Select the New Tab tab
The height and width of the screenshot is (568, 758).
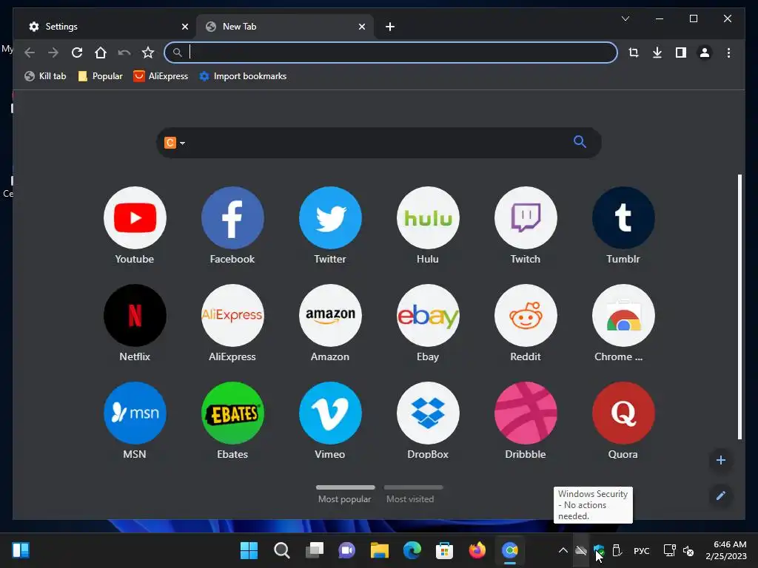[x=285, y=27]
